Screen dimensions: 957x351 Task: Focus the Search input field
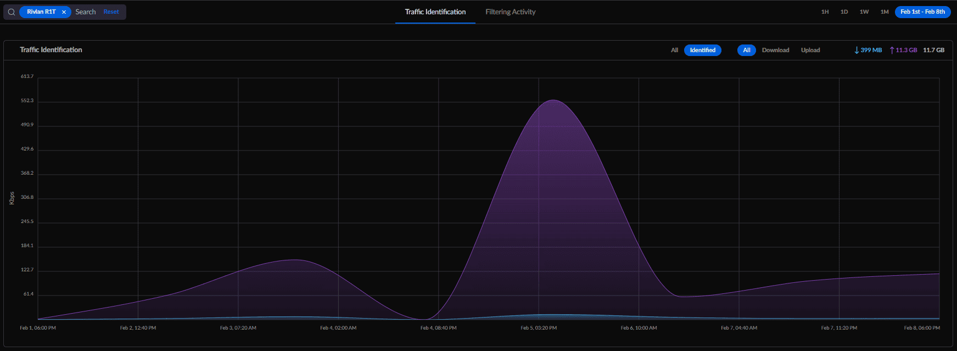86,12
